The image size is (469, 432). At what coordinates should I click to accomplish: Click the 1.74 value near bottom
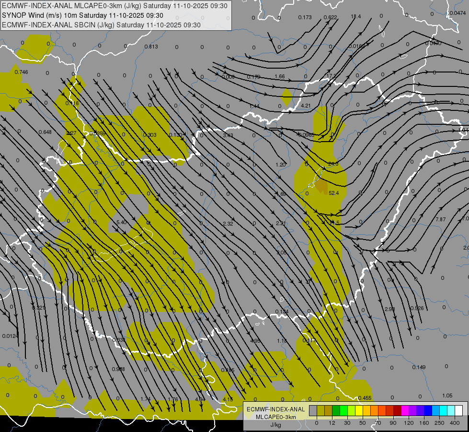145,399
